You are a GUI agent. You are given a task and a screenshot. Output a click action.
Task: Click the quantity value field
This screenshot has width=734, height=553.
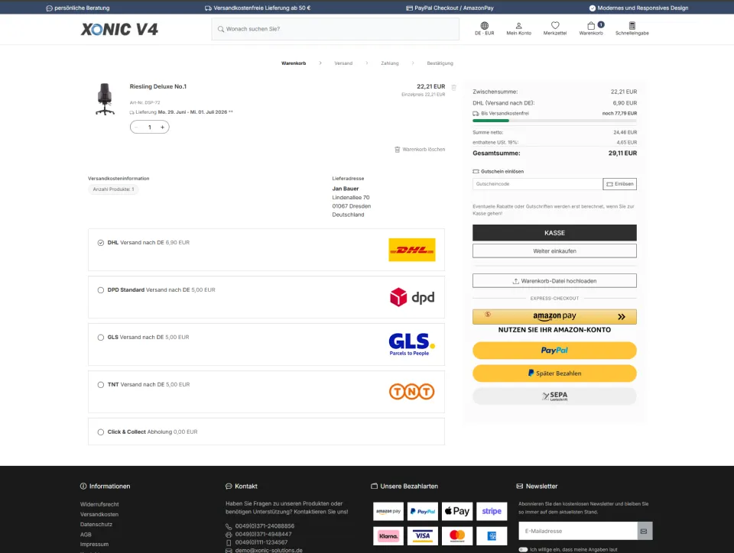(x=150, y=127)
